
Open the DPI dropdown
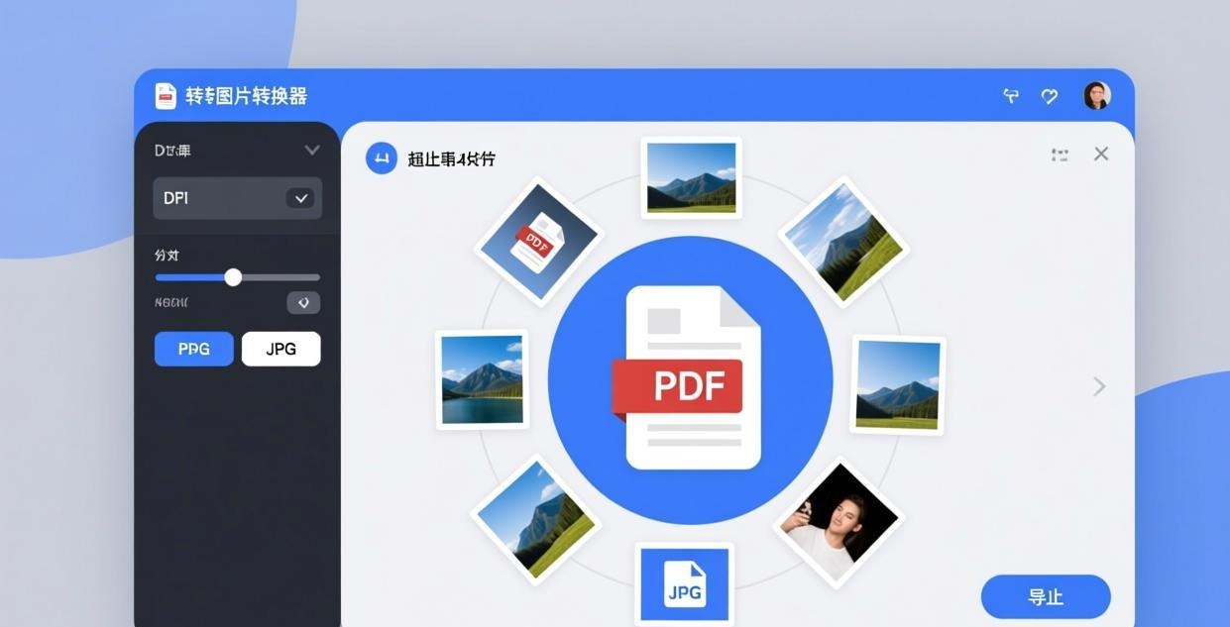238,198
